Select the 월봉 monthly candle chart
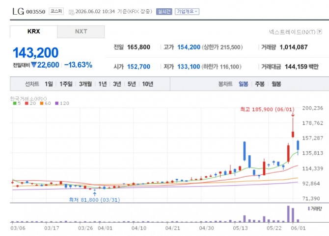Image resolution: width=329 pixels, height=236 pixels. tap(276, 84)
